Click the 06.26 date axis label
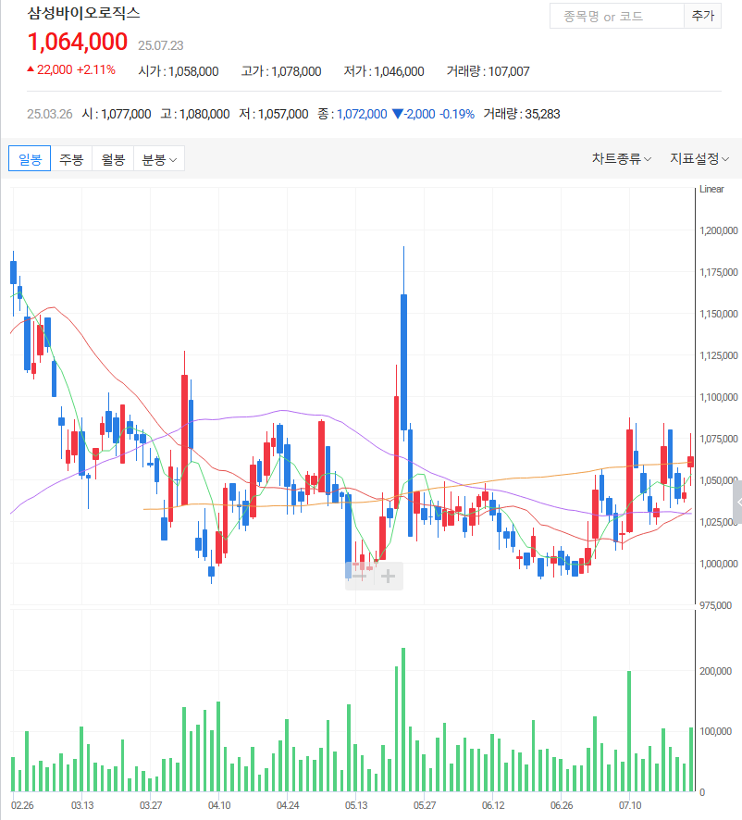Image resolution: width=742 pixels, height=820 pixels. click(x=562, y=805)
